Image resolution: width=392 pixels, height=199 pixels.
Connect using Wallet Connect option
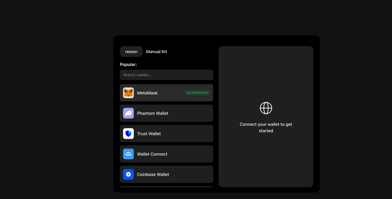(166, 154)
